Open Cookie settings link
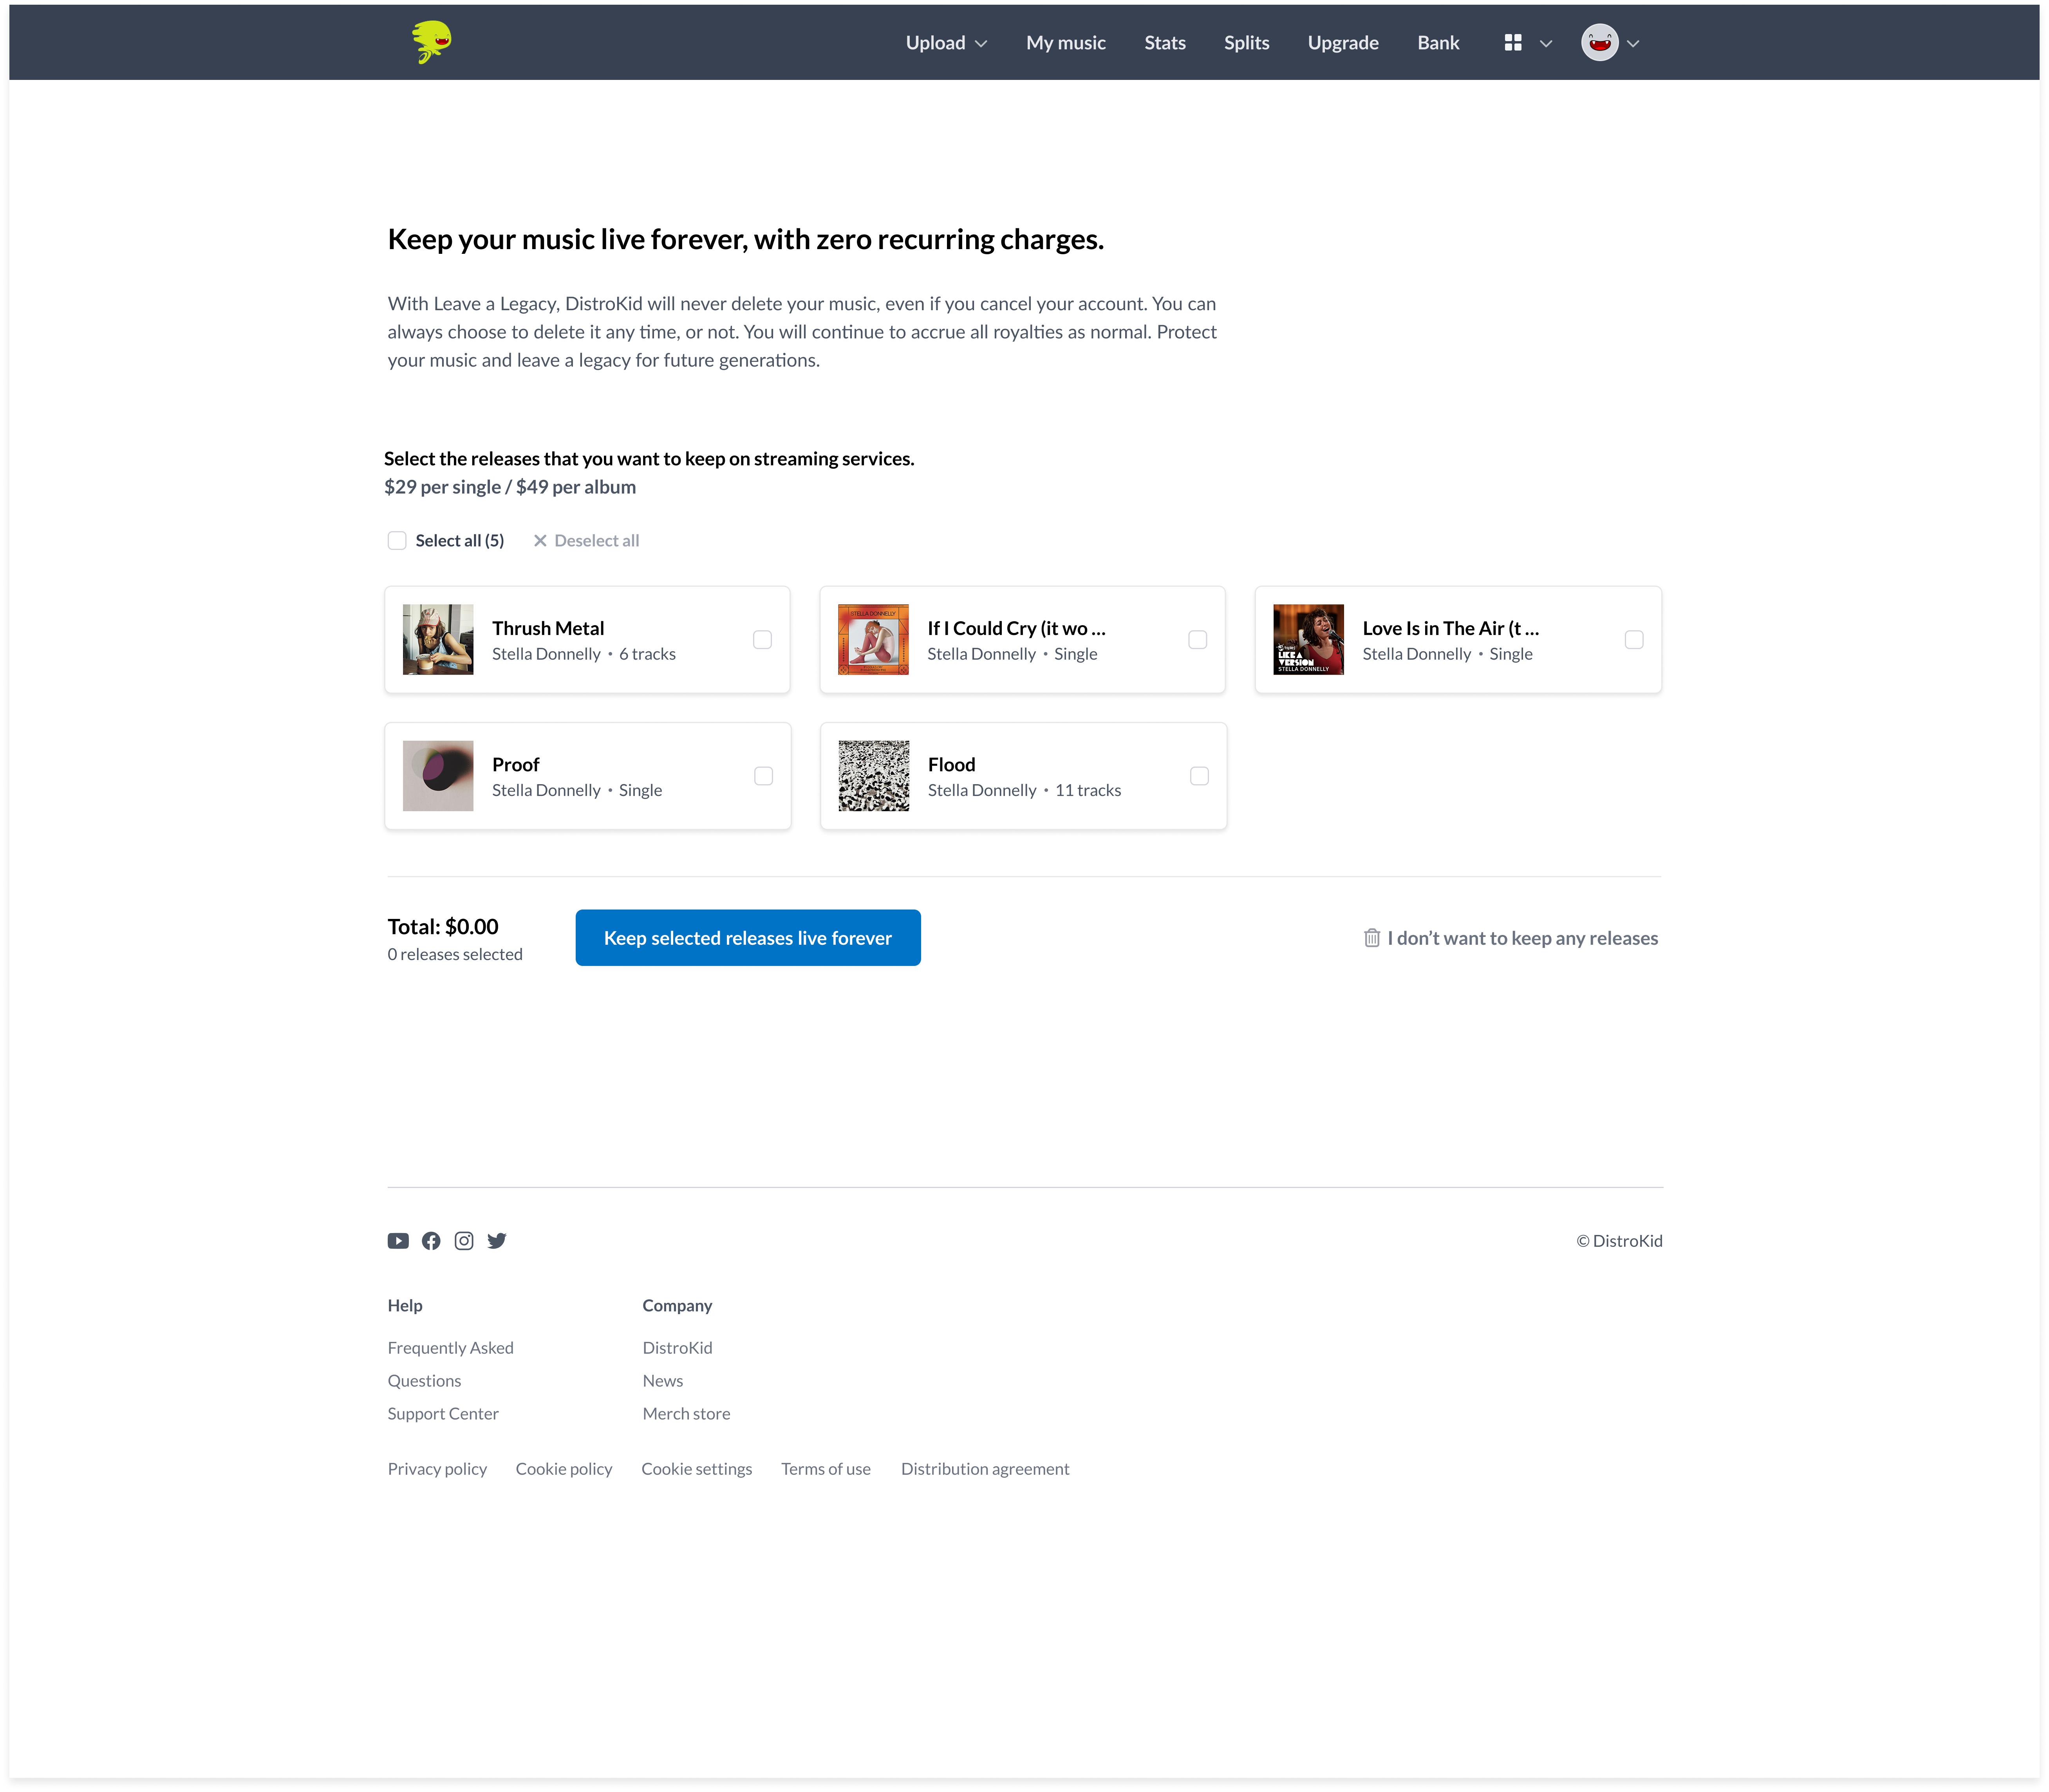The width and height of the screenshot is (2049, 1792). 697,1469
